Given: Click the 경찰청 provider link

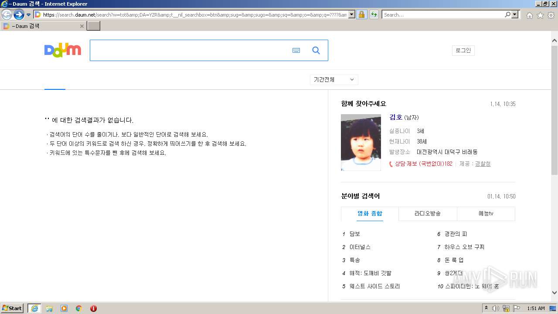Looking at the screenshot, I should (483, 164).
